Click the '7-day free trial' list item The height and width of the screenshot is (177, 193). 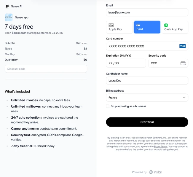33,146
